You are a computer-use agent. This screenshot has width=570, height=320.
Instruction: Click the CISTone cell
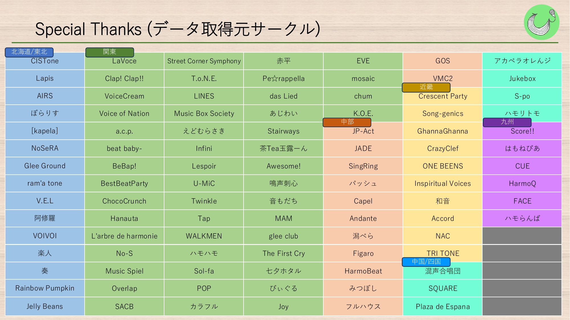coord(45,61)
